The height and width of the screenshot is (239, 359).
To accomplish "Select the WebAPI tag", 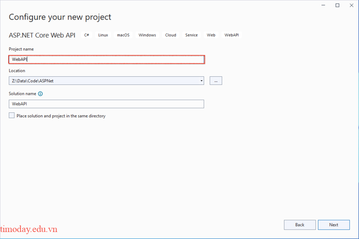I will pos(231,35).
